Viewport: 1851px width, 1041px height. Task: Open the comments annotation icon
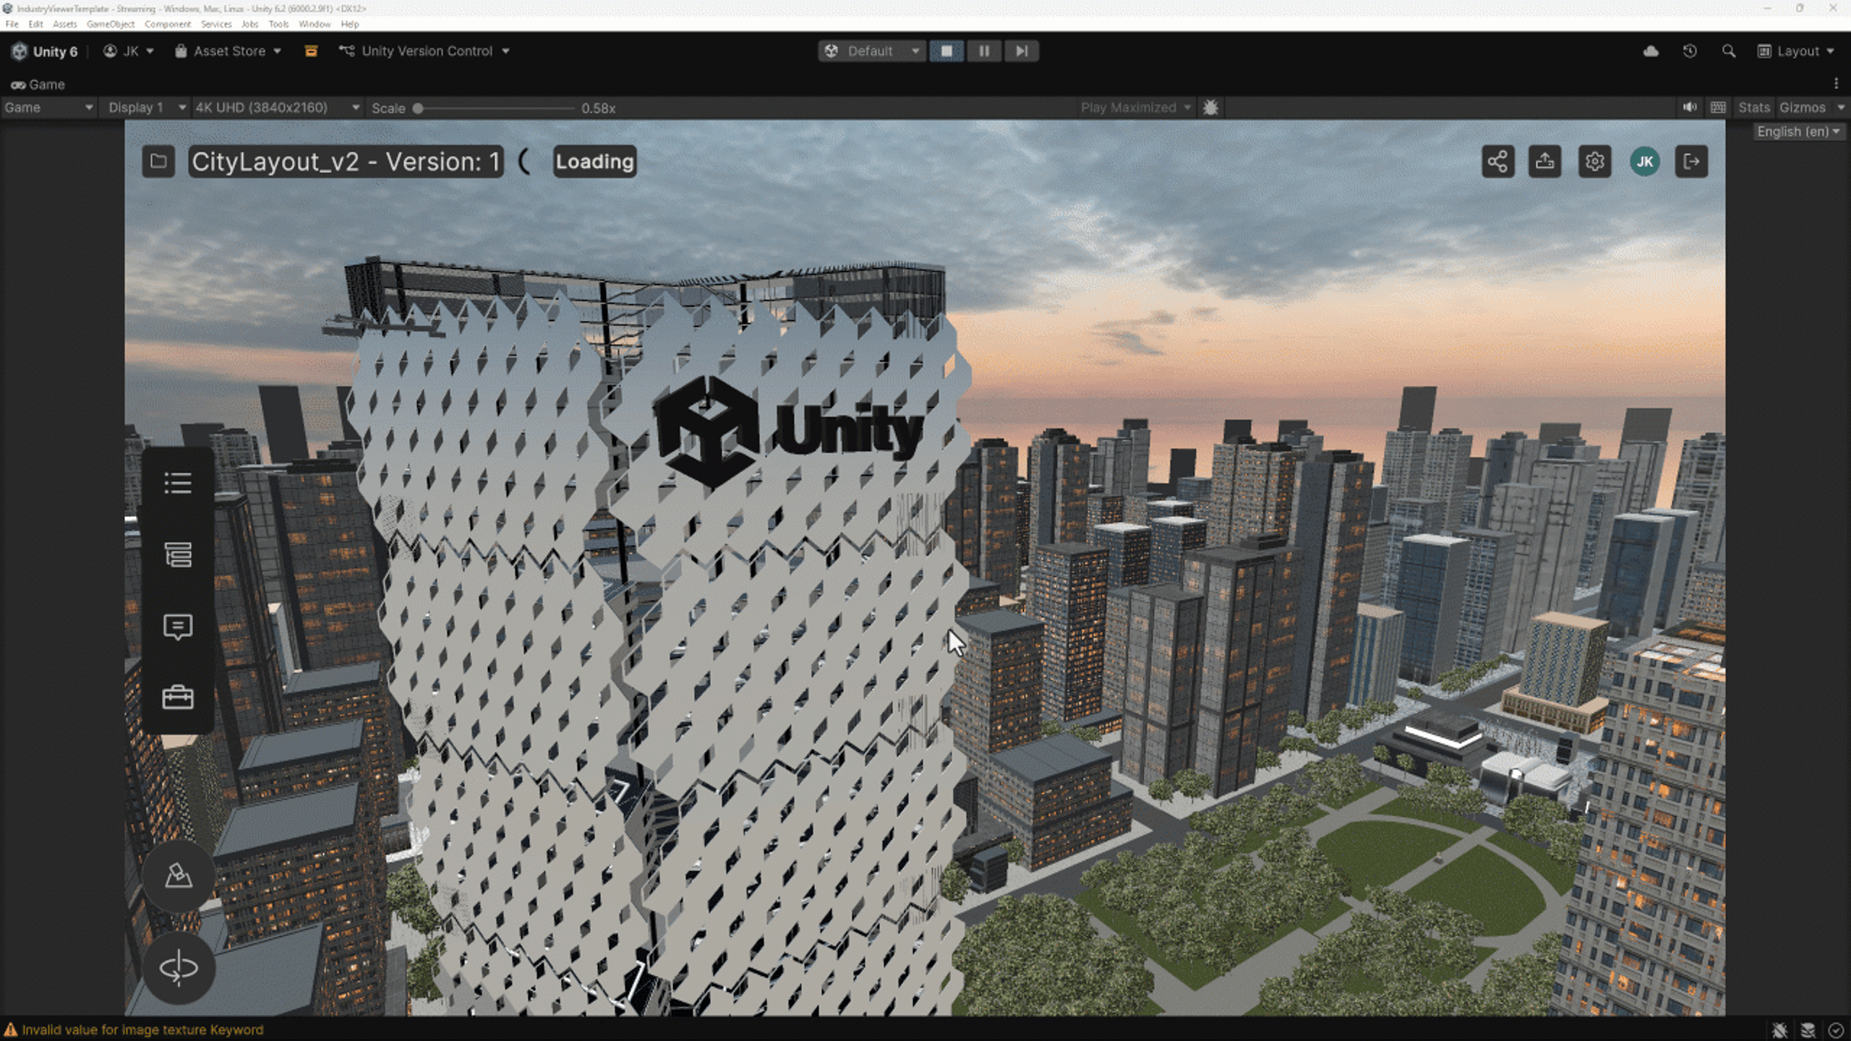point(178,627)
